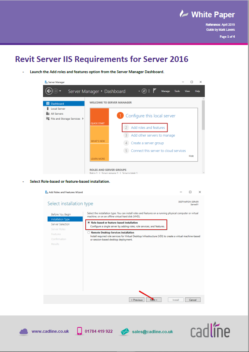The image size is (249, 352).
Task: Open the View menu
Action: click(187, 91)
